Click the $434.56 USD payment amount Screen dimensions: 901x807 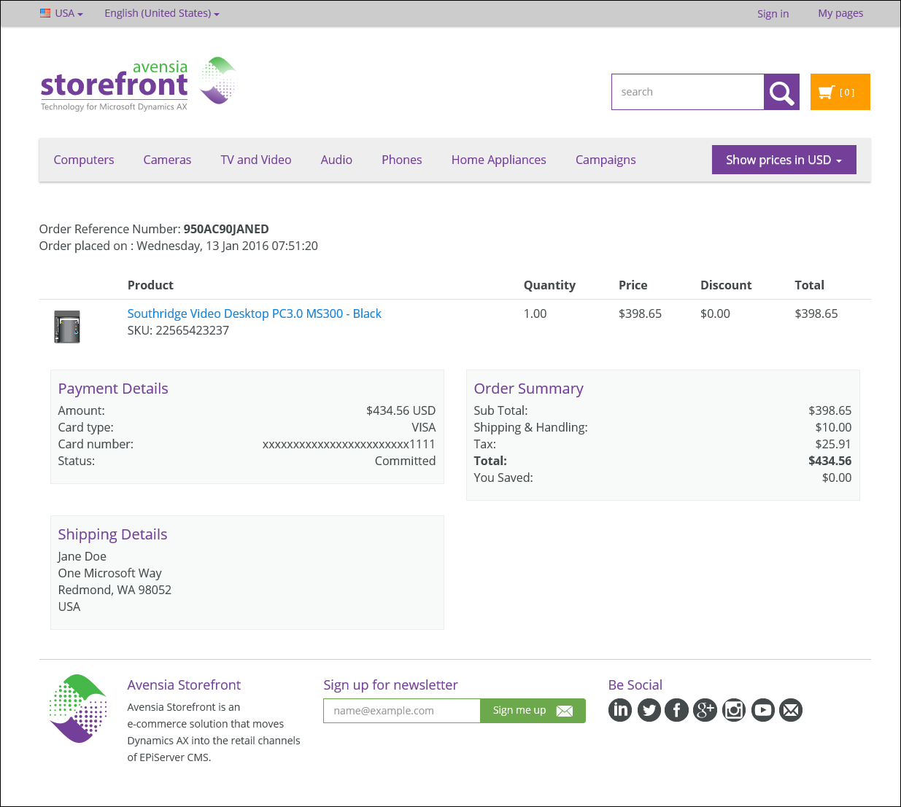[x=401, y=410]
